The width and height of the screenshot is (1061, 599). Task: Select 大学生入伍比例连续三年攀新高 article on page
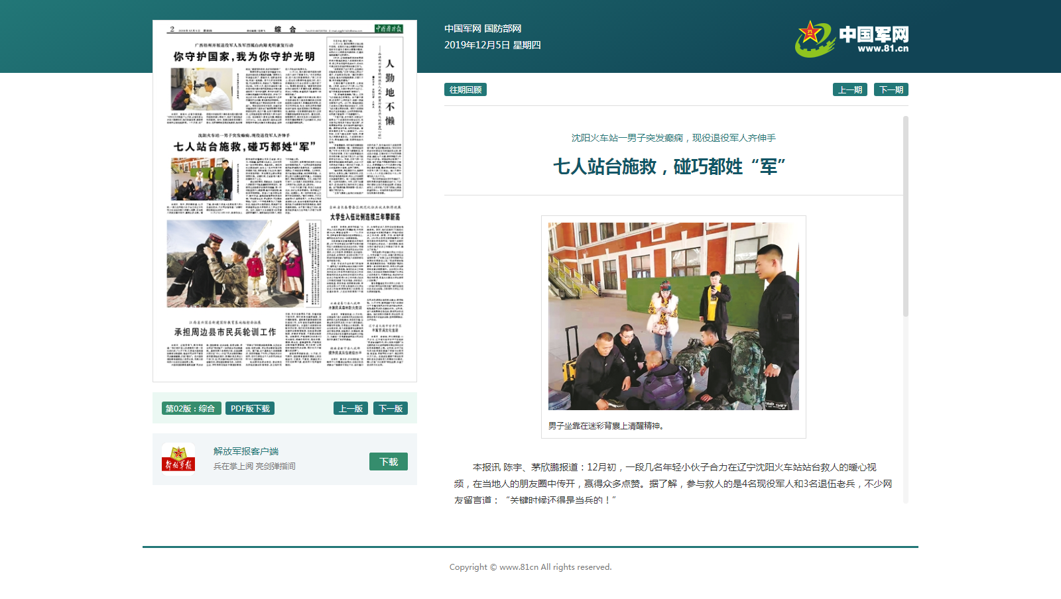coord(365,217)
